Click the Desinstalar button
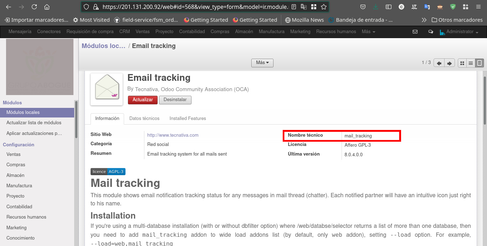This screenshot has height=246, width=487. pyautogui.click(x=175, y=100)
